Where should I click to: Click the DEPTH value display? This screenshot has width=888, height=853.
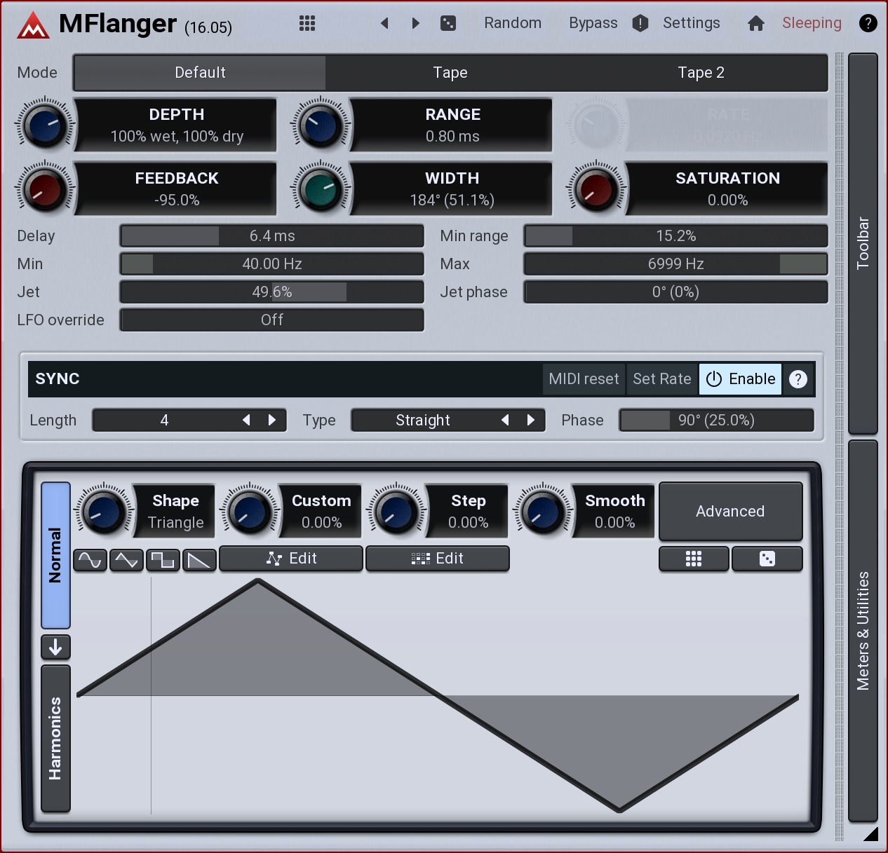pyautogui.click(x=177, y=125)
